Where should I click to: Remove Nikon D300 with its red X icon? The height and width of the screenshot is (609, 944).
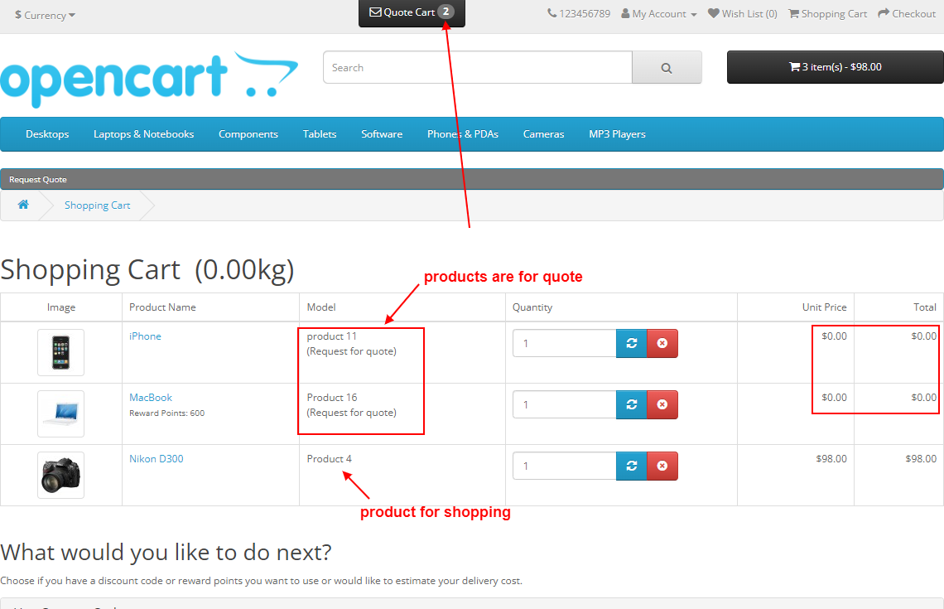click(x=662, y=466)
